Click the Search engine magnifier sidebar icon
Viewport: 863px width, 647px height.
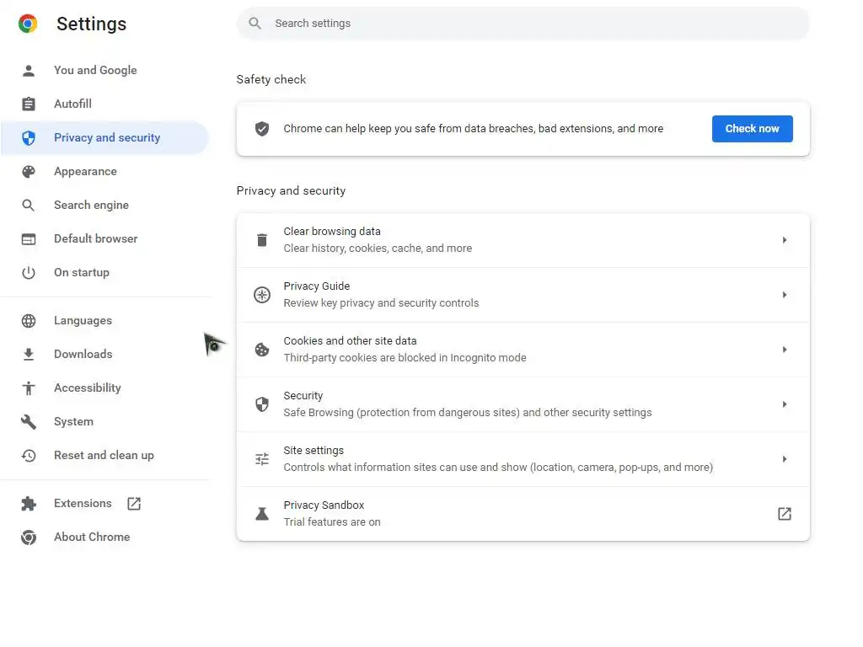coord(29,206)
